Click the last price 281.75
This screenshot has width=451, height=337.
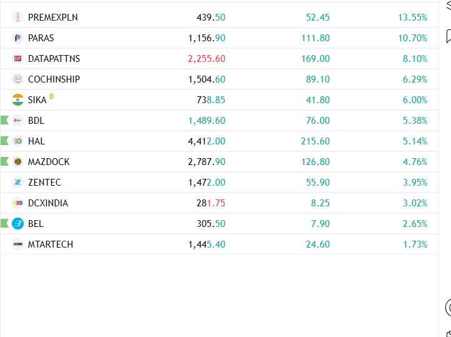click(211, 203)
